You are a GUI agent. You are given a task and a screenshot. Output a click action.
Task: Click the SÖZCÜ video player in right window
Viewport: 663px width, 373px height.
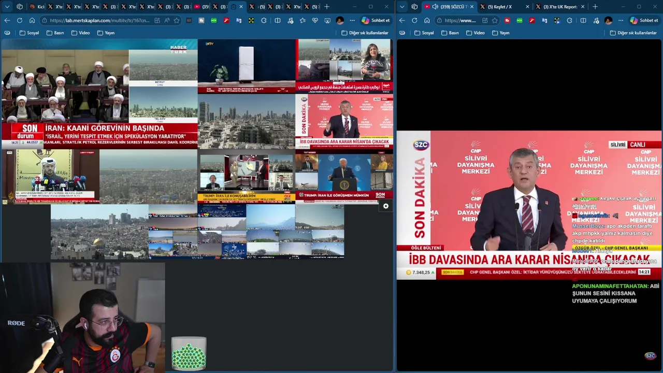(529, 206)
